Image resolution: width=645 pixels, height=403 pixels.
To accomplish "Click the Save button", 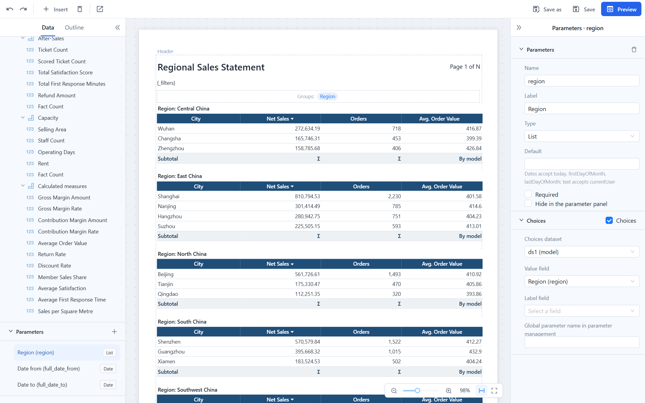I will click(584, 9).
